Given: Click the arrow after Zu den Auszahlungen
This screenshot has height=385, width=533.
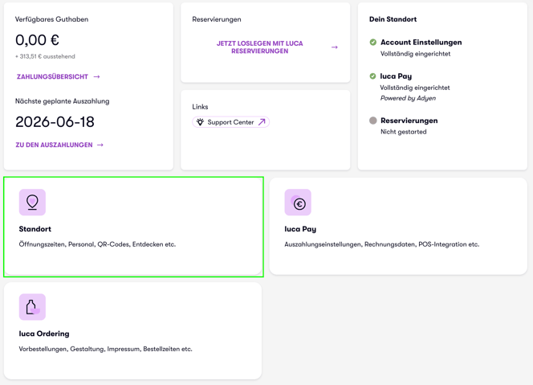Looking at the screenshot, I should tap(100, 145).
